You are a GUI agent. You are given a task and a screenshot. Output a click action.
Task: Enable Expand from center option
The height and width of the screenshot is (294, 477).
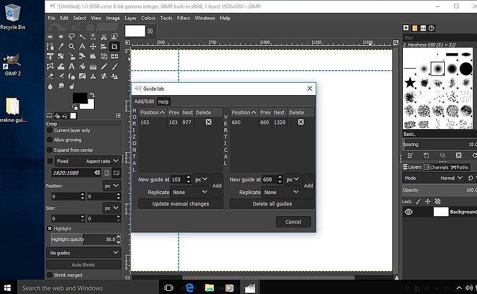50,150
